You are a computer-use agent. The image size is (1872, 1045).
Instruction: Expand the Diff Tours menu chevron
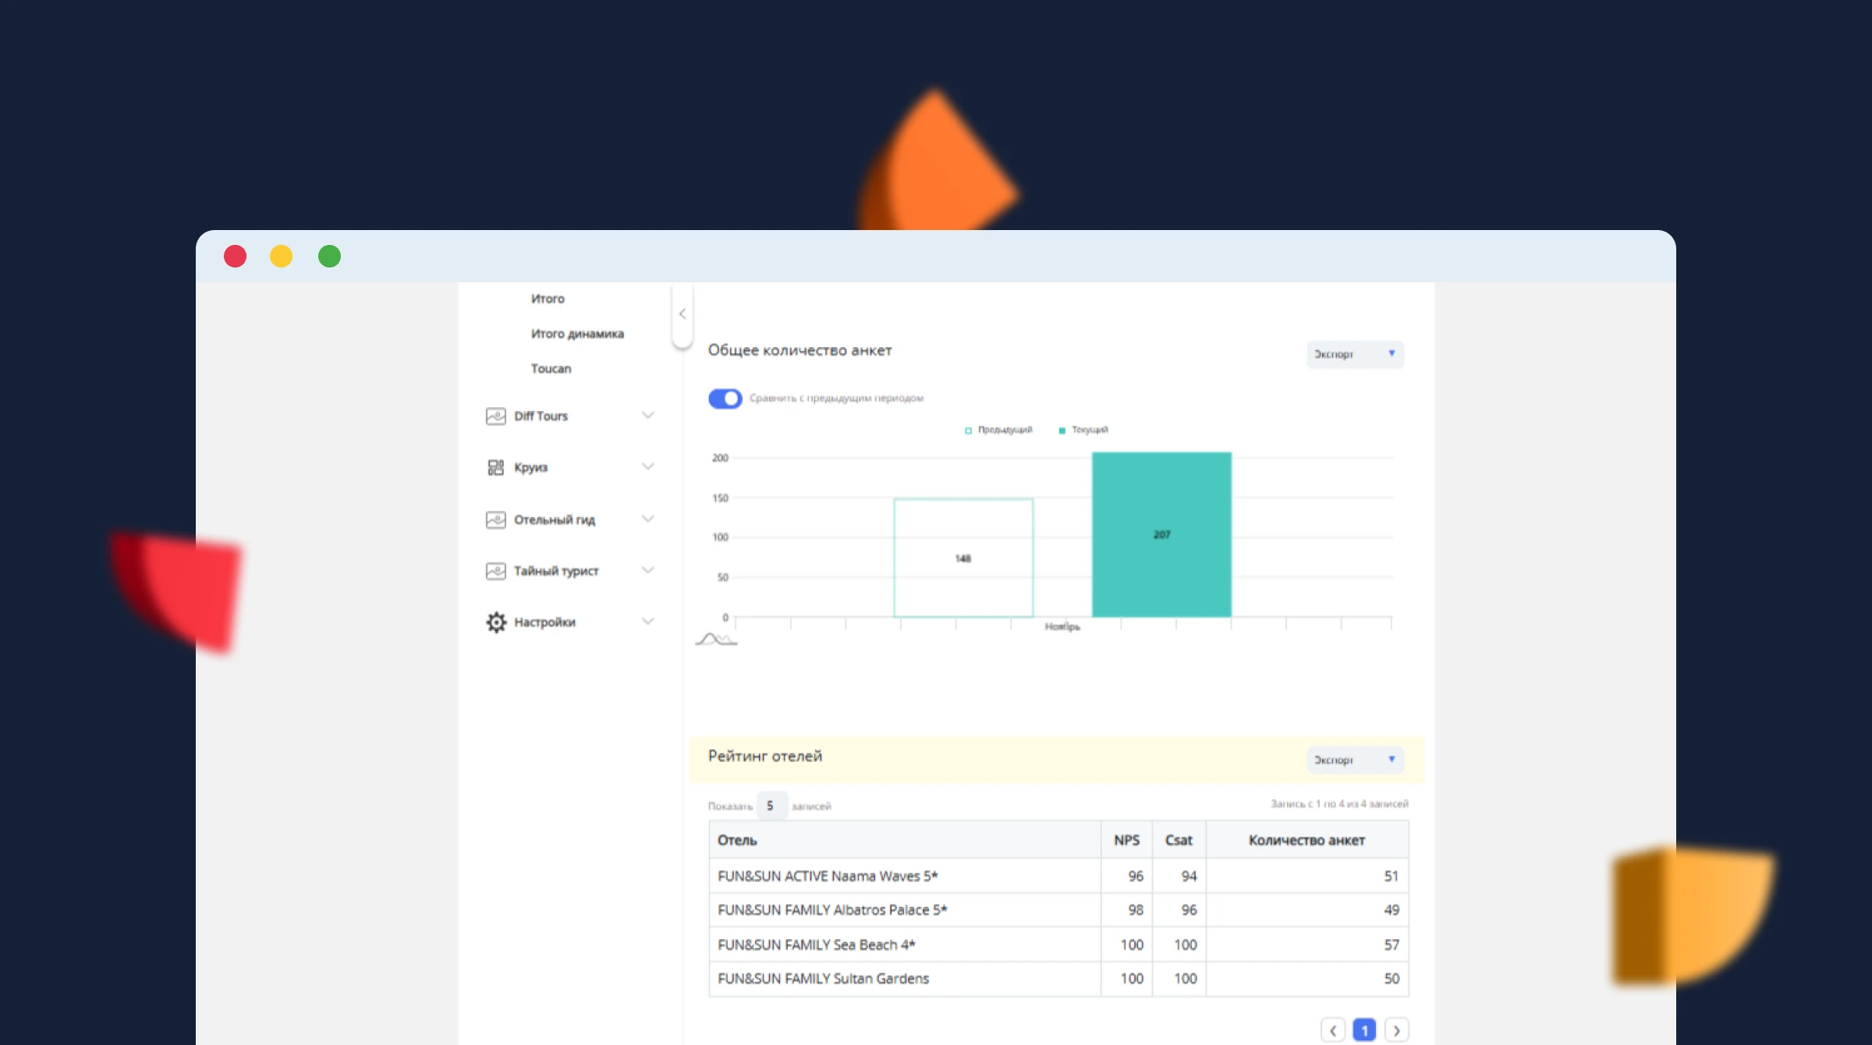[x=647, y=416]
